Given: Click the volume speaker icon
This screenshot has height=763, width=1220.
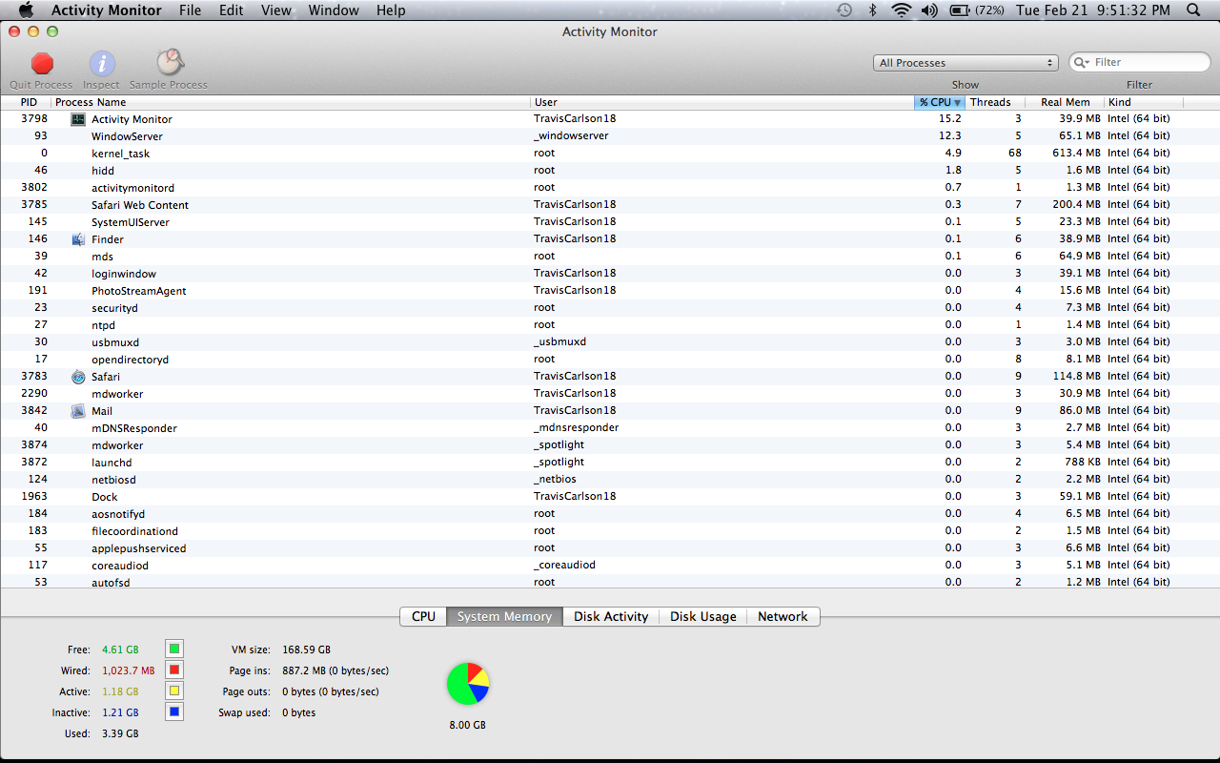Looking at the screenshot, I should [929, 10].
